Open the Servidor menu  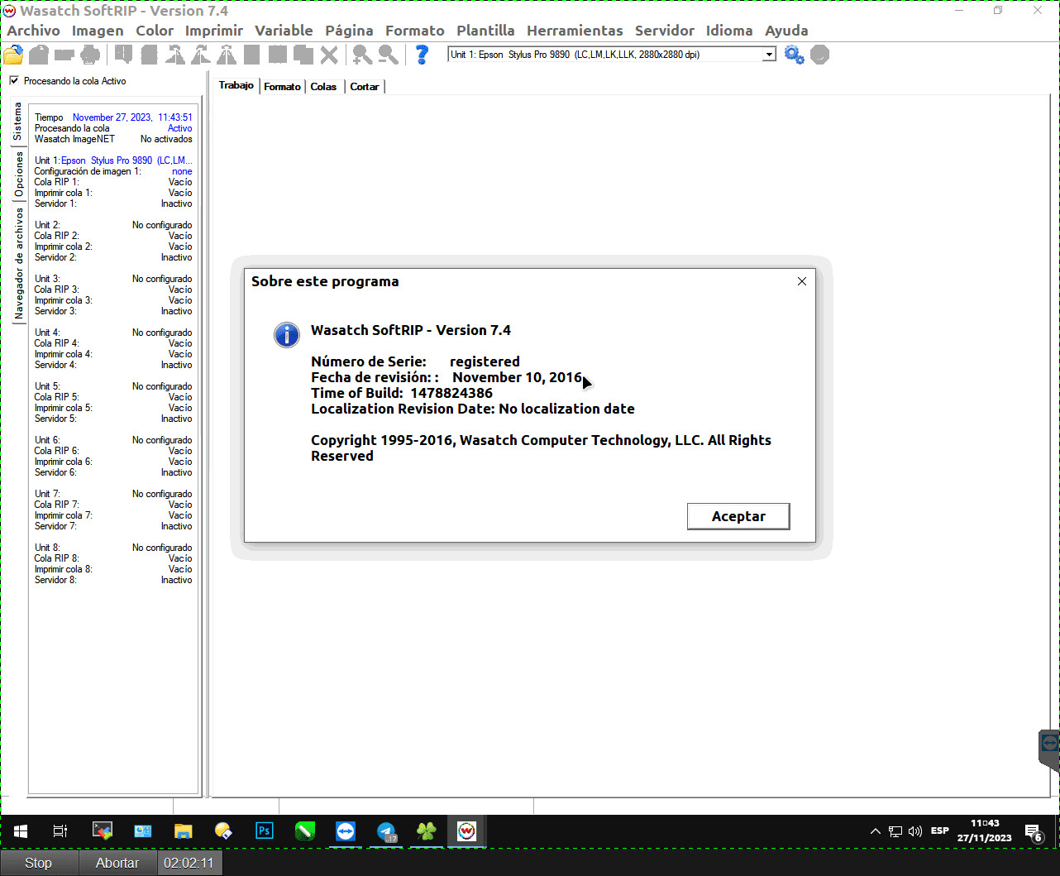click(664, 31)
